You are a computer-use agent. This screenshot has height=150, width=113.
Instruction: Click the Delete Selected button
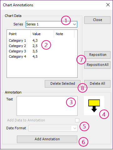63,84
